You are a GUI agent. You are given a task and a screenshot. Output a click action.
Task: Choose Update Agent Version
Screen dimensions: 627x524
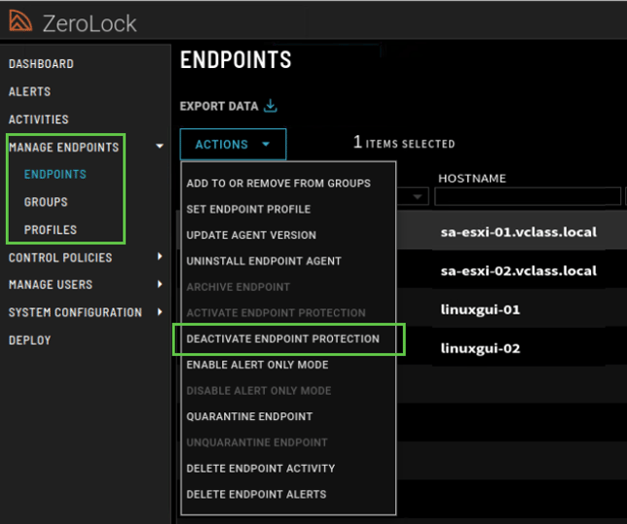[250, 235]
